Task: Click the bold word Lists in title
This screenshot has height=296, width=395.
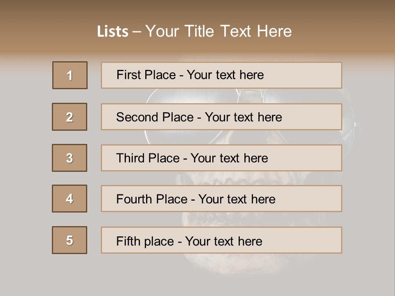Action: [x=113, y=31]
